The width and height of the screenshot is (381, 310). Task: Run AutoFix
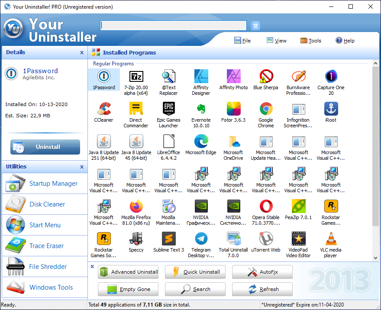coord(262,272)
